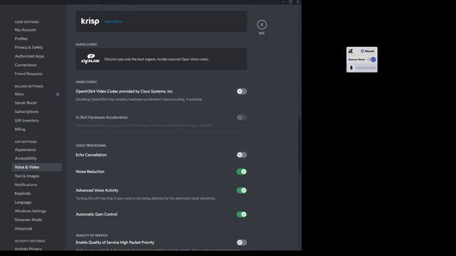Click the Nitro badge dot in the sidebar
Viewport: 456px width, 256px height.
[x=58, y=95]
